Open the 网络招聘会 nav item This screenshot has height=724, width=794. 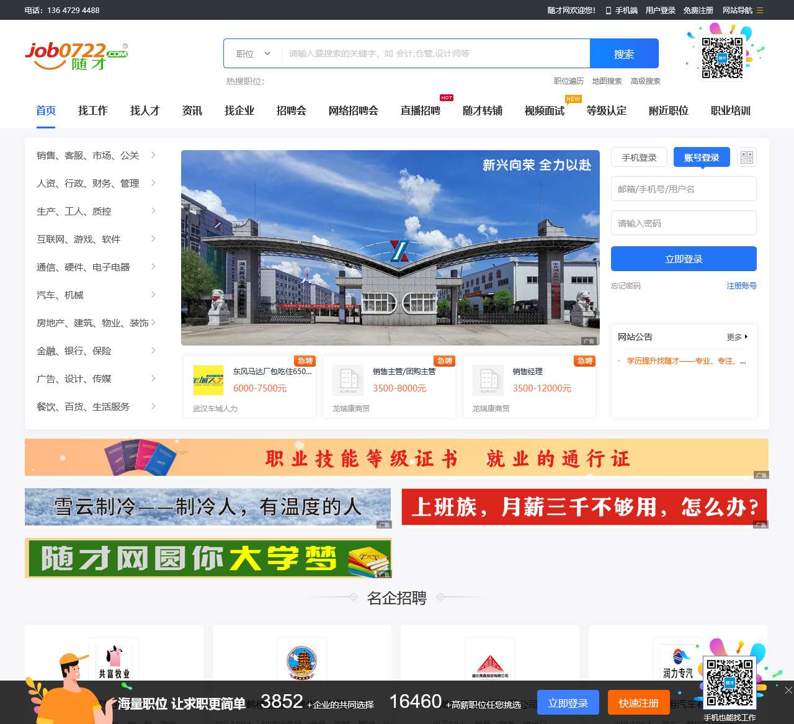tap(354, 110)
